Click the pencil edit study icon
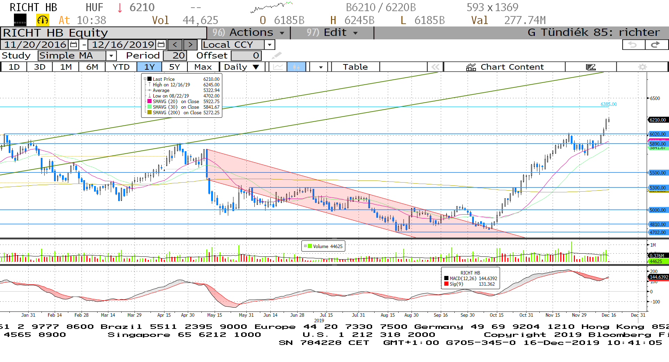This screenshot has width=669, height=362. pos(277,55)
